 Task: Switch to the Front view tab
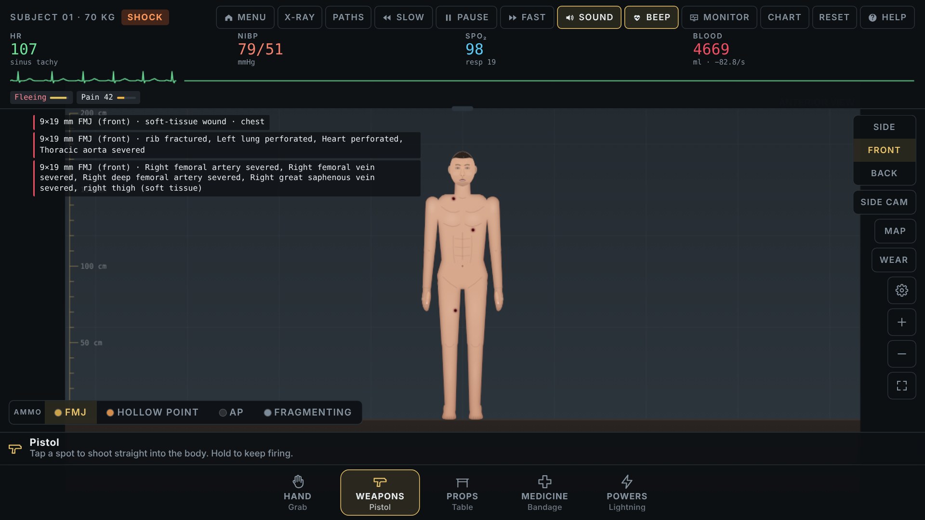coord(884,150)
